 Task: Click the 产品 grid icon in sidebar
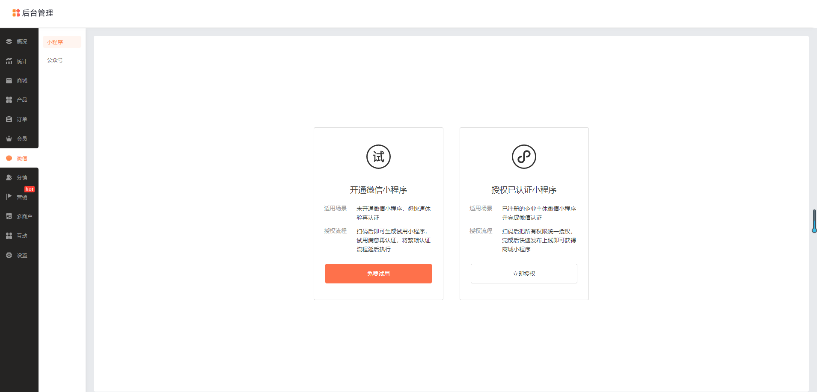pyautogui.click(x=9, y=100)
